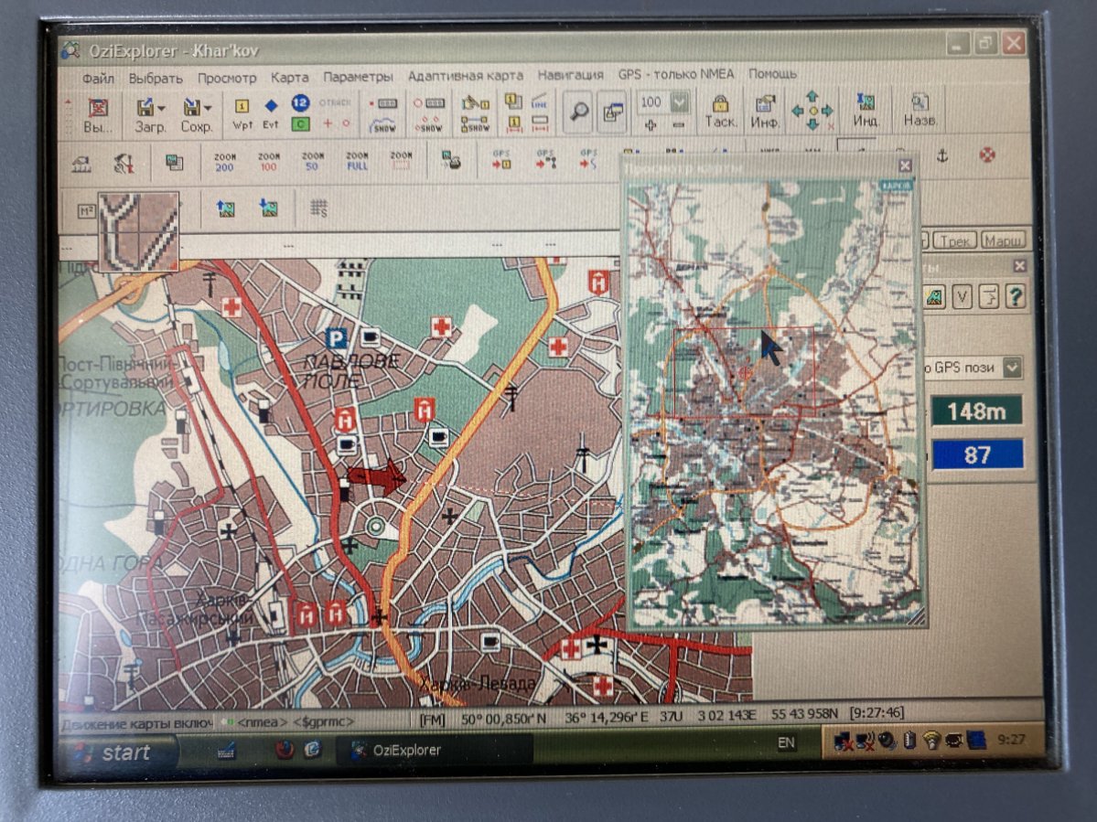This screenshot has height=822, width=1097.
Task: Toggle the V button in side panel
Action: [962, 297]
